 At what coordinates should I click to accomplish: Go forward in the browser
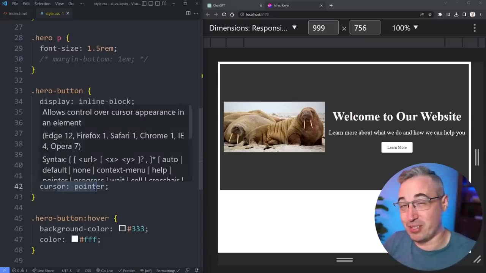216,14
